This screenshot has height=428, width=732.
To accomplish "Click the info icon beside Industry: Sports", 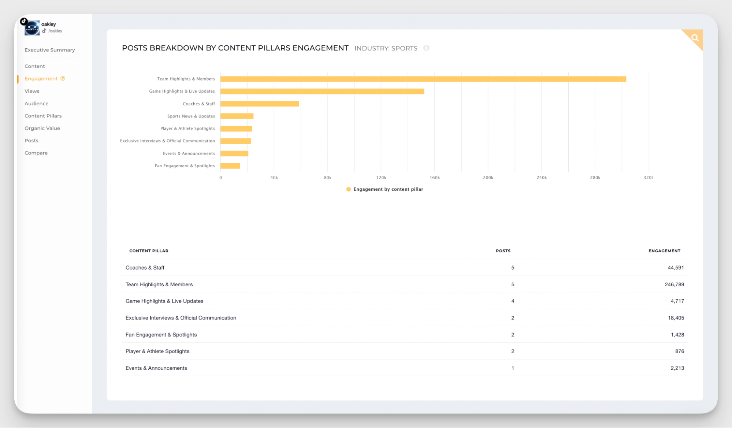I will tap(426, 48).
